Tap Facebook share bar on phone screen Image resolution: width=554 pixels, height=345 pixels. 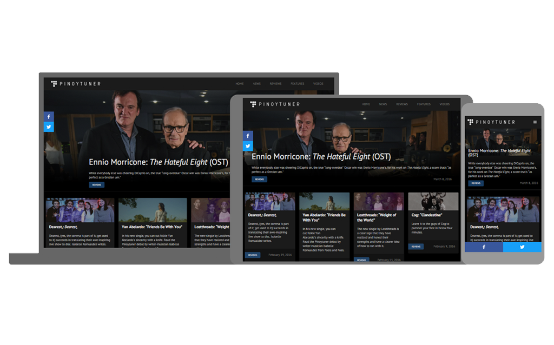coord(484,247)
